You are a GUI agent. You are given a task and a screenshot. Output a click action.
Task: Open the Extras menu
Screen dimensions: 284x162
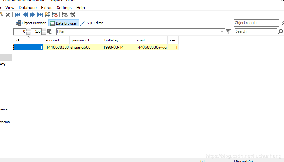pyautogui.click(x=47, y=8)
